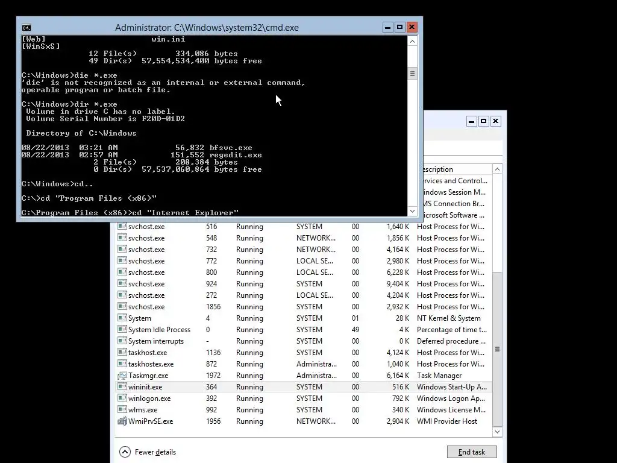This screenshot has height=463, width=617.
Task: Click PID 1972 cell
Action: pyautogui.click(x=213, y=376)
